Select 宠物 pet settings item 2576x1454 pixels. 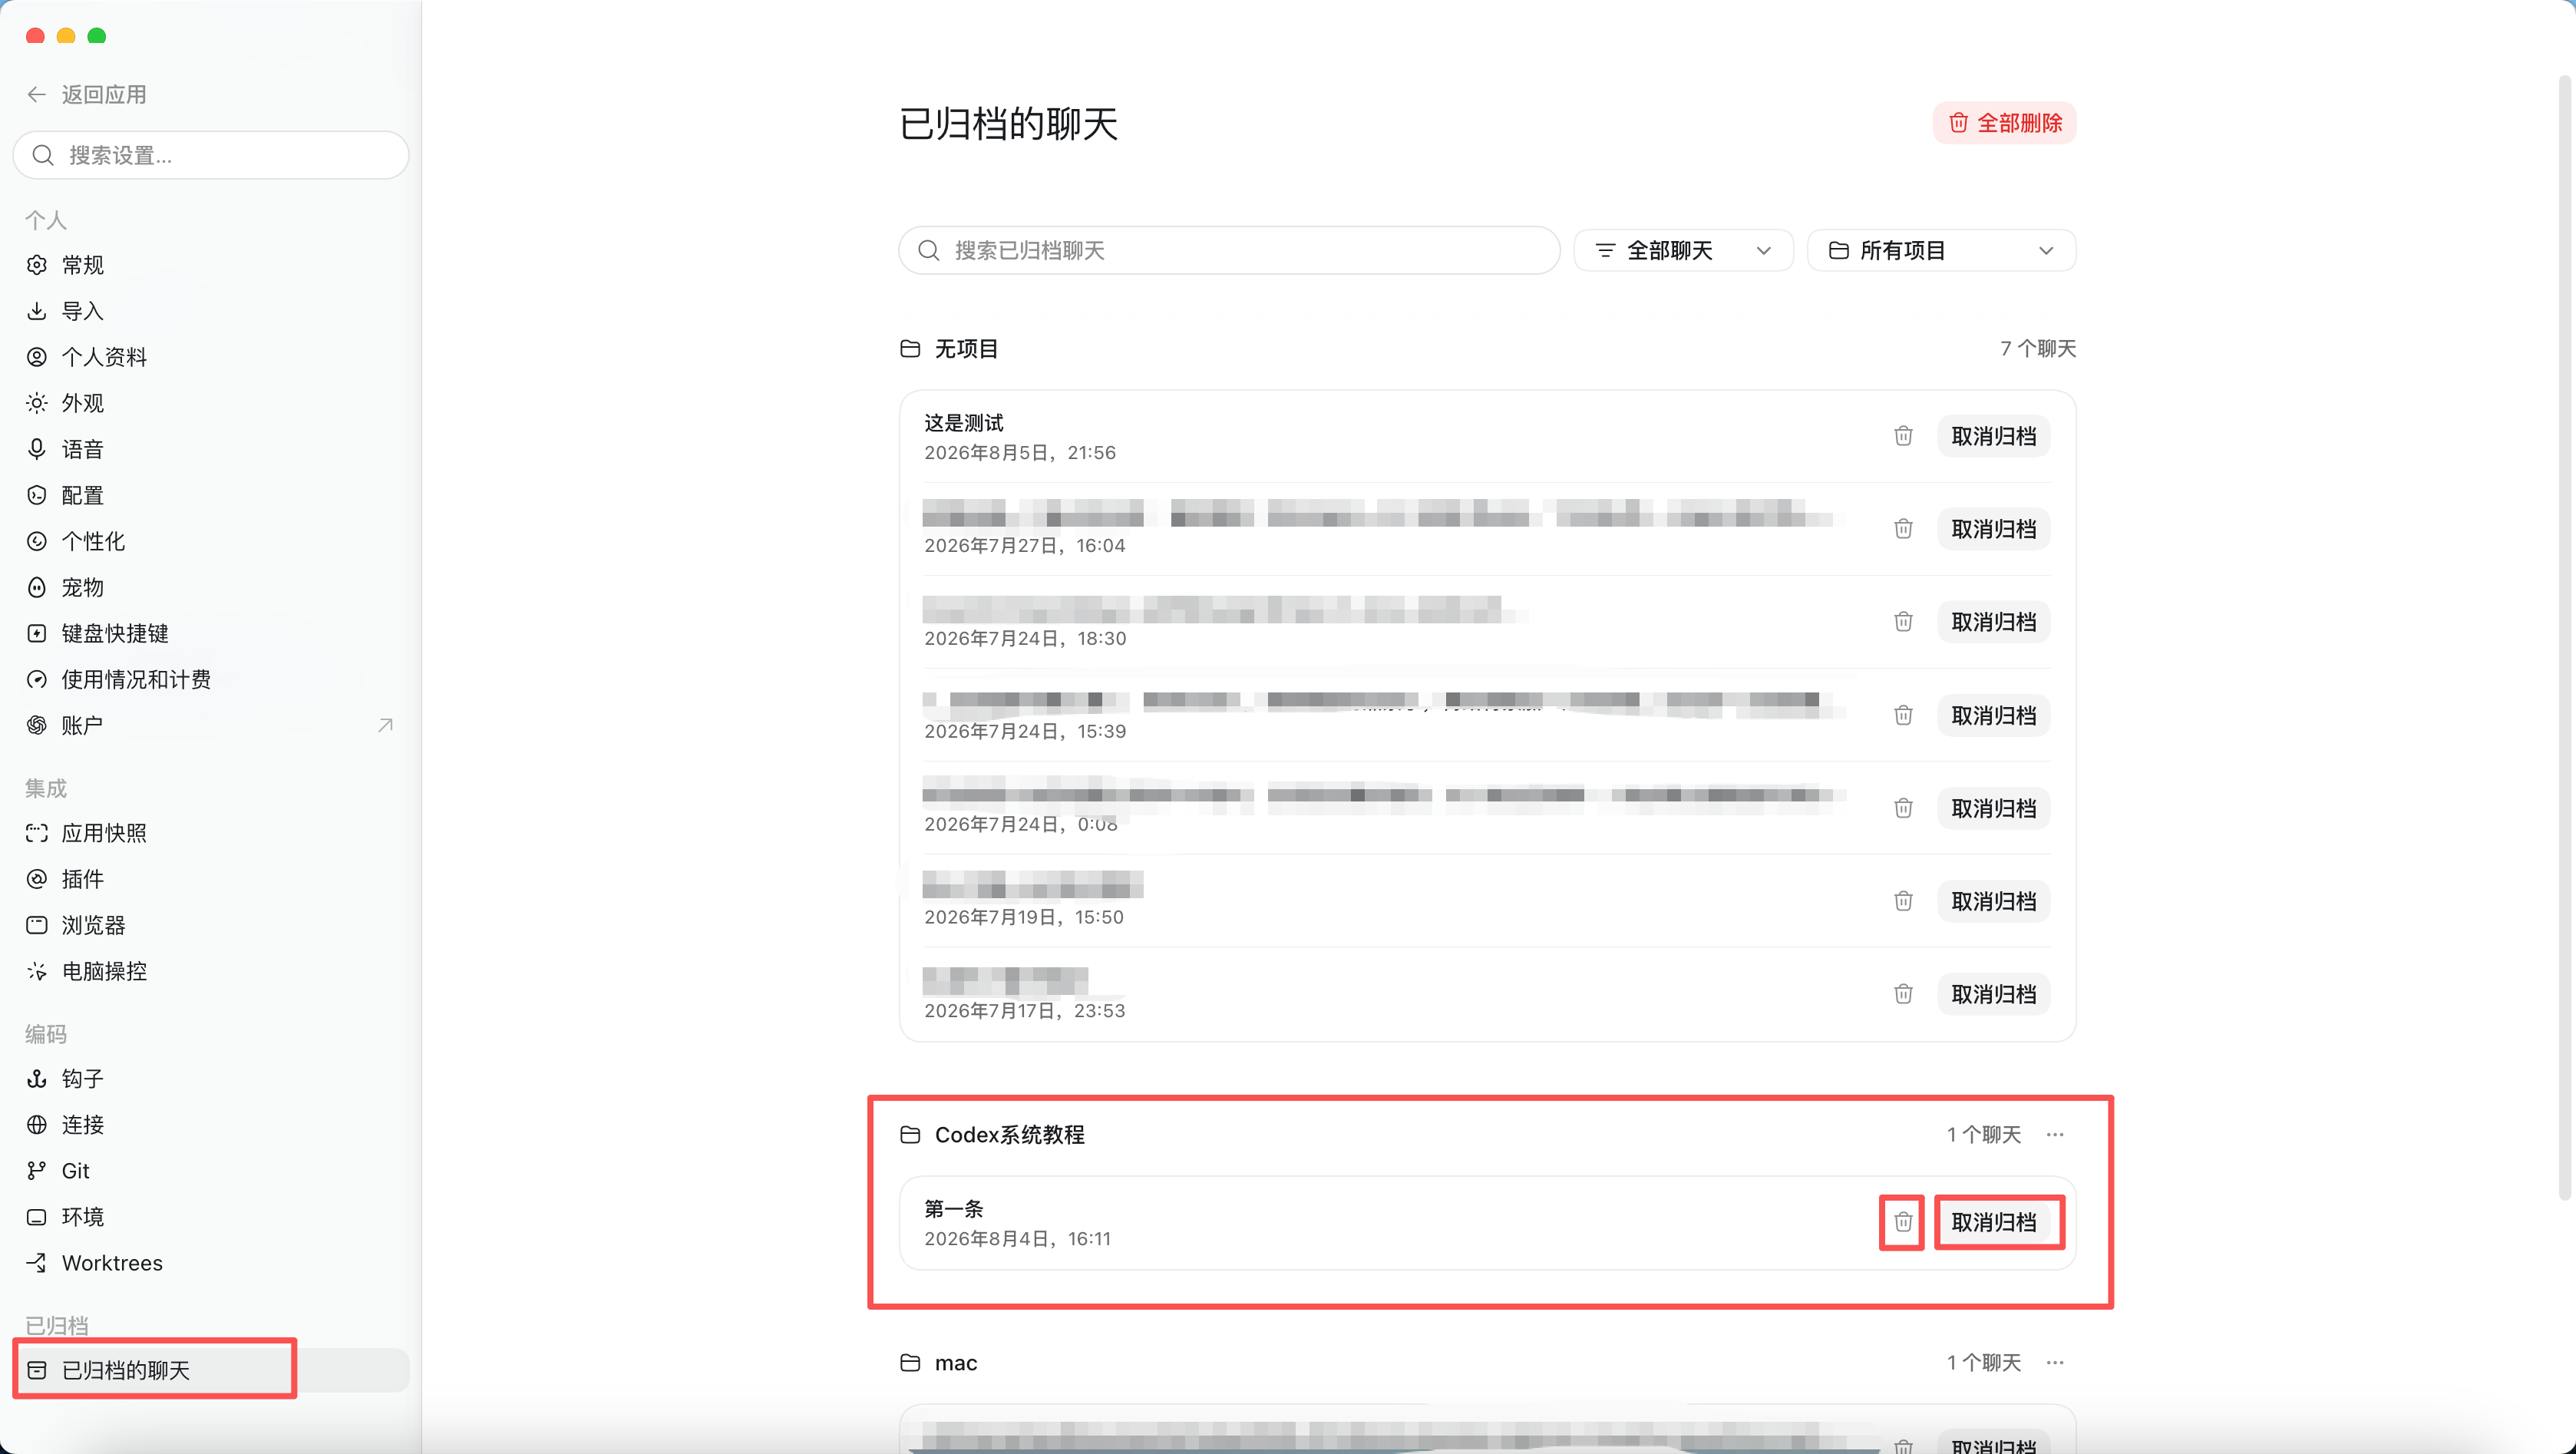[x=211, y=587]
